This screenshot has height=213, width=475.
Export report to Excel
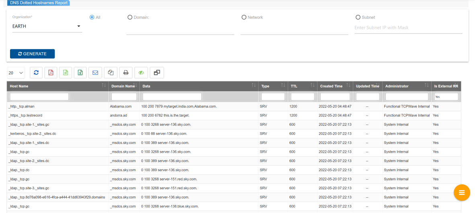(x=81, y=73)
